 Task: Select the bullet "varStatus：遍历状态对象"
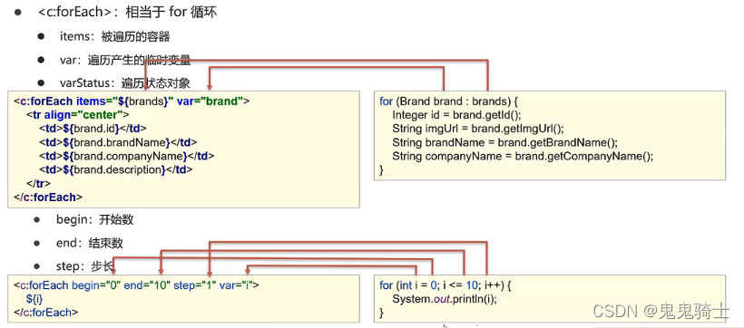125,83
